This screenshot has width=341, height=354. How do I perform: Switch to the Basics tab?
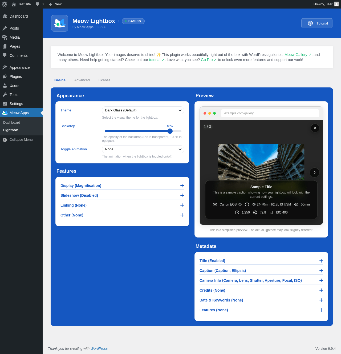[x=60, y=80]
